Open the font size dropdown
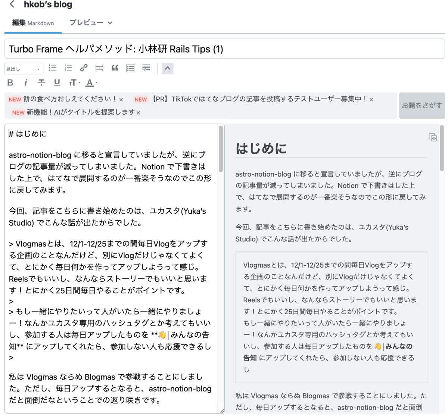448x418 pixels. tap(74, 83)
